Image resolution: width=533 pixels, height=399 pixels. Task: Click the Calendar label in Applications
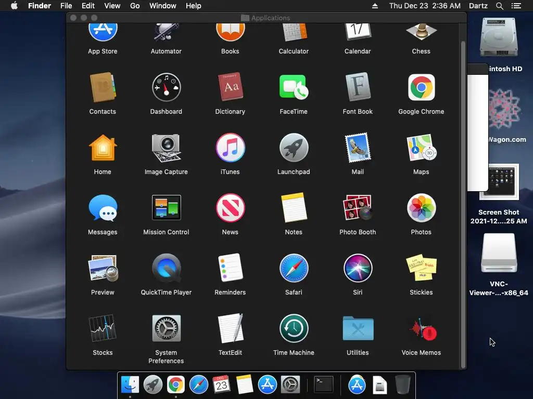pos(358,51)
